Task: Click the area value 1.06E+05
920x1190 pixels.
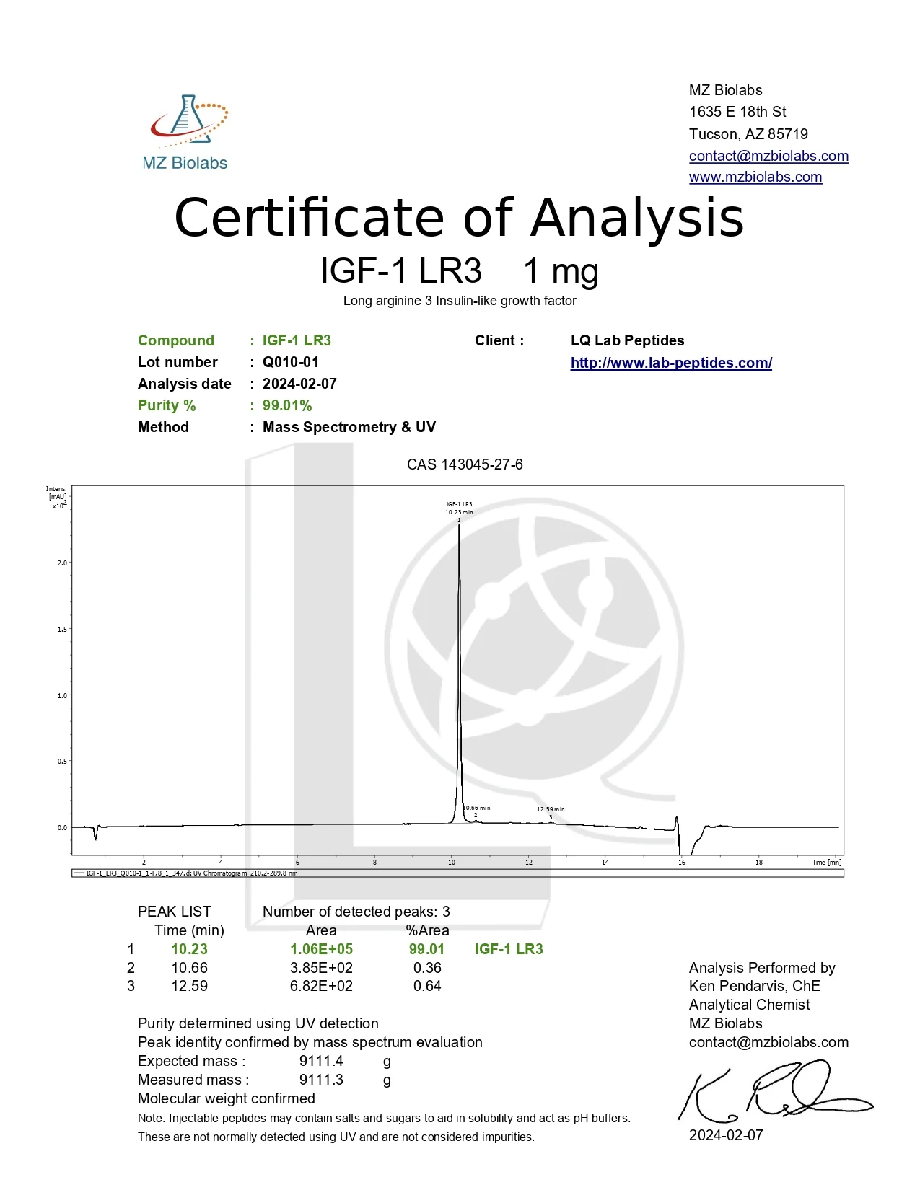Action: click(321, 949)
